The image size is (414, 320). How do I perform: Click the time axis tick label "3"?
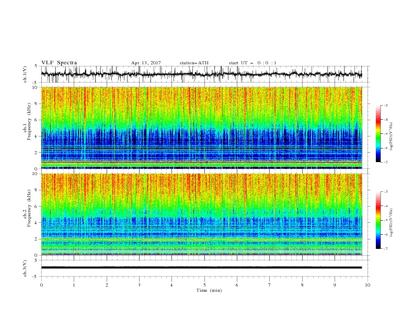pyautogui.click(x=139, y=285)
